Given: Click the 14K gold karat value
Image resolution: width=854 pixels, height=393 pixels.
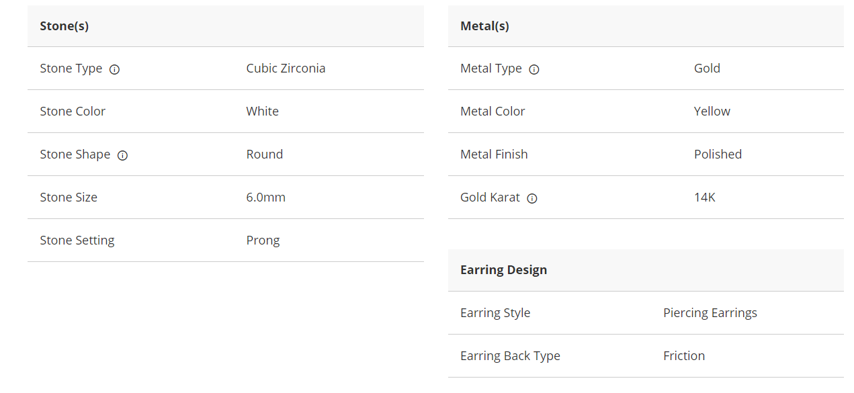Looking at the screenshot, I should pos(704,198).
